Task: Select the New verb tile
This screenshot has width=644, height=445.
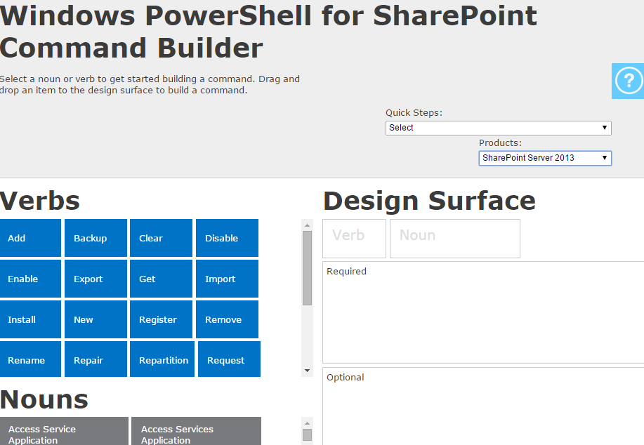Action: coord(96,319)
